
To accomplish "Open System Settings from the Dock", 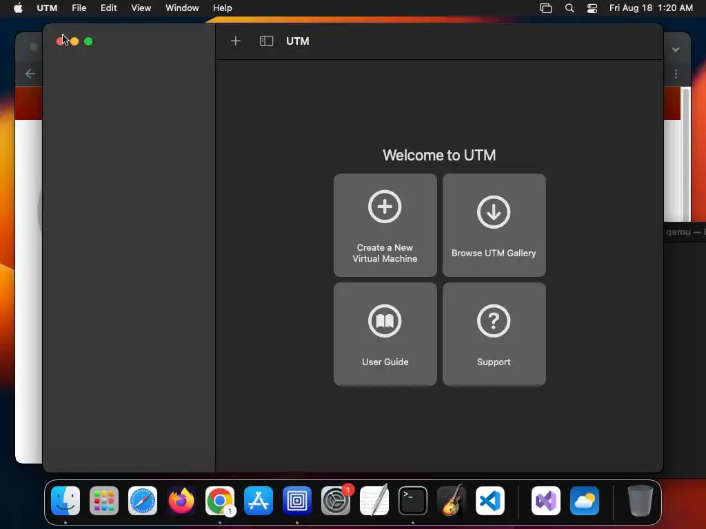I will (x=336, y=501).
